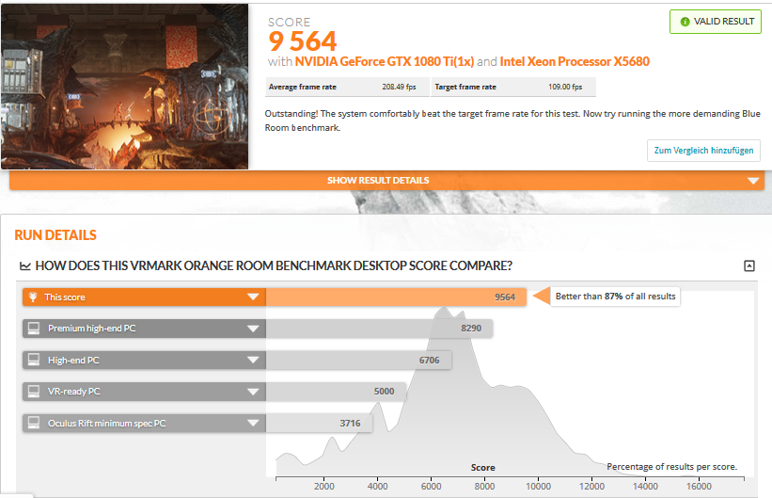This screenshot has width=772, height=498.
Task: Click the Average frame rate label
Action: (x=302, y=87)
